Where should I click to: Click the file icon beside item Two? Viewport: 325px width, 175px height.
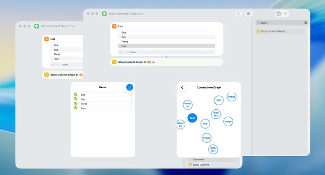[x=76, y=99]
